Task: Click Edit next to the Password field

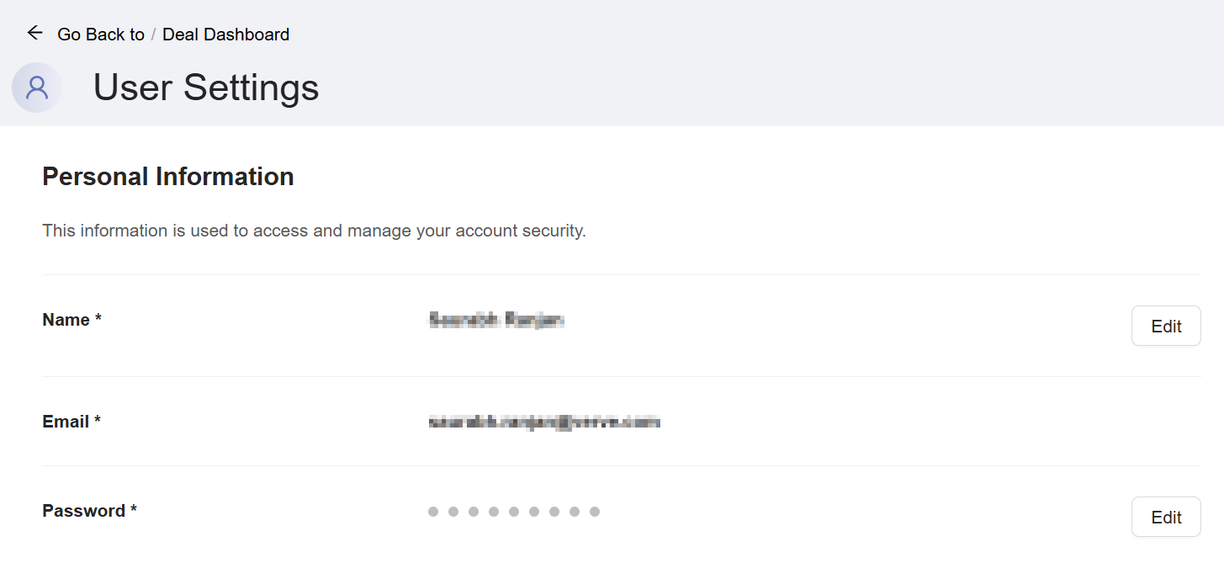Action: 1166,516
